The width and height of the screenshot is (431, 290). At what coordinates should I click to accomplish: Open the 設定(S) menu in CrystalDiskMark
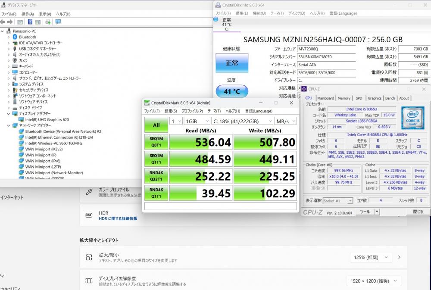(x=171, y=111)
